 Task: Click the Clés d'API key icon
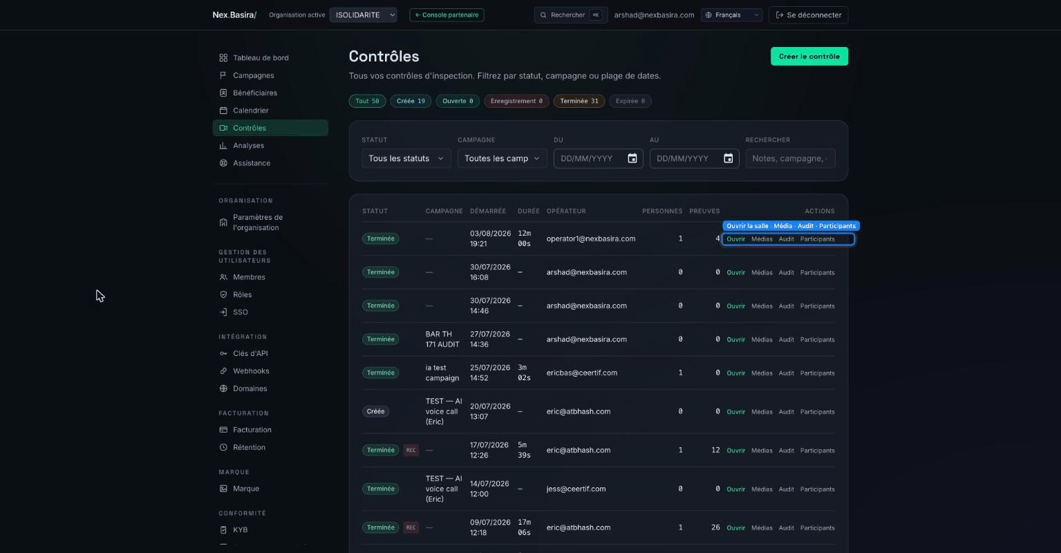coord(223,354)
